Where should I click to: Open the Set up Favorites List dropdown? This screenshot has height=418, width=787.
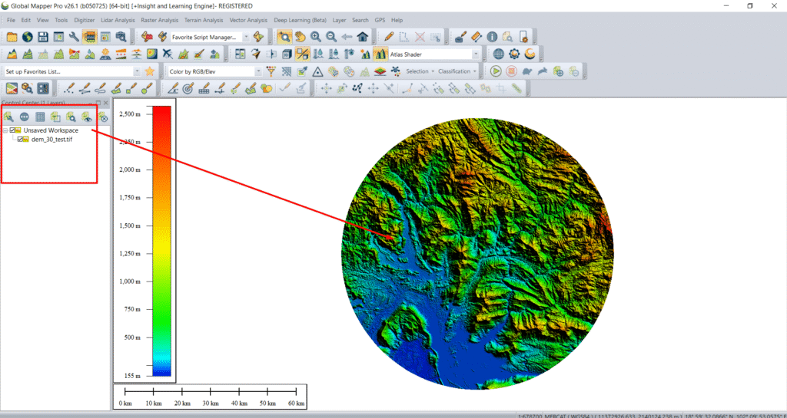137,71
